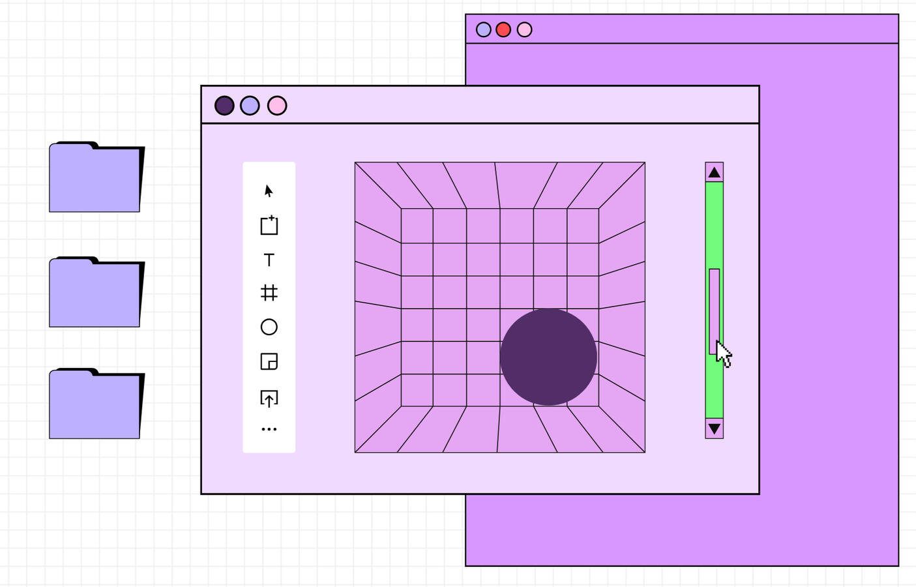
Task: Choose the sticky note tool
Action: pyautogui.click(x=269, y=361)
